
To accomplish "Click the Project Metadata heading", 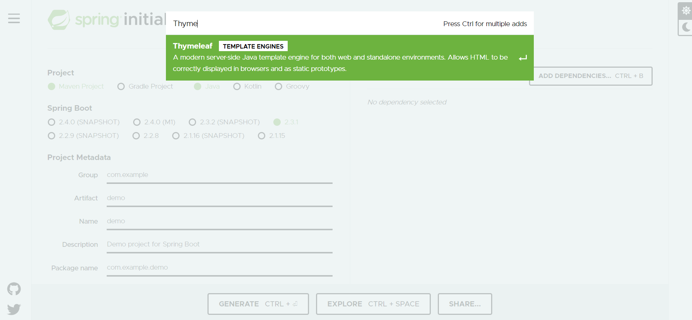I will [79, 157].
